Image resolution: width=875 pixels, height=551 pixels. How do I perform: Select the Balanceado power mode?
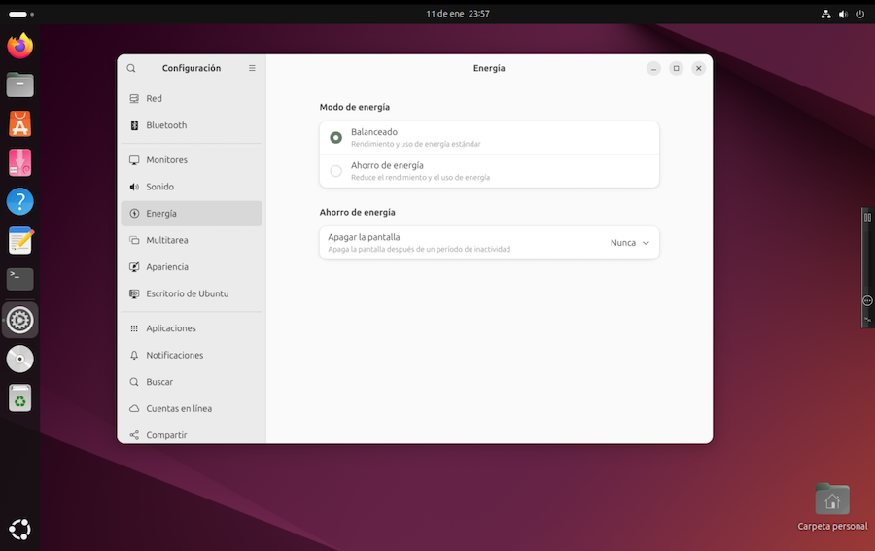(336, 138)
